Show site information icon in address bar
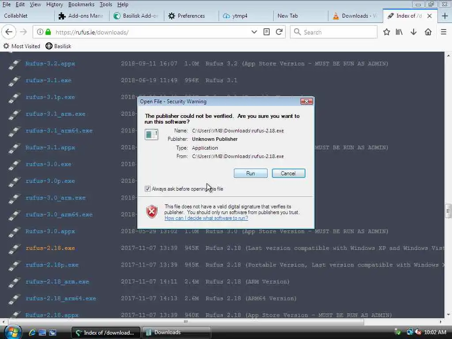 pos(40,32)
